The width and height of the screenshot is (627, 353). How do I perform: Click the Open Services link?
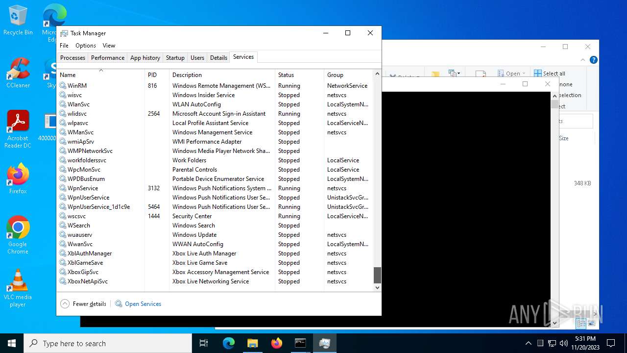coord(143,304)
